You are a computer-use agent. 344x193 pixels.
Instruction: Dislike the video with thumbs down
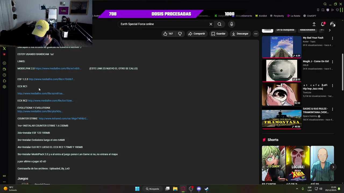tap(180, 34)
